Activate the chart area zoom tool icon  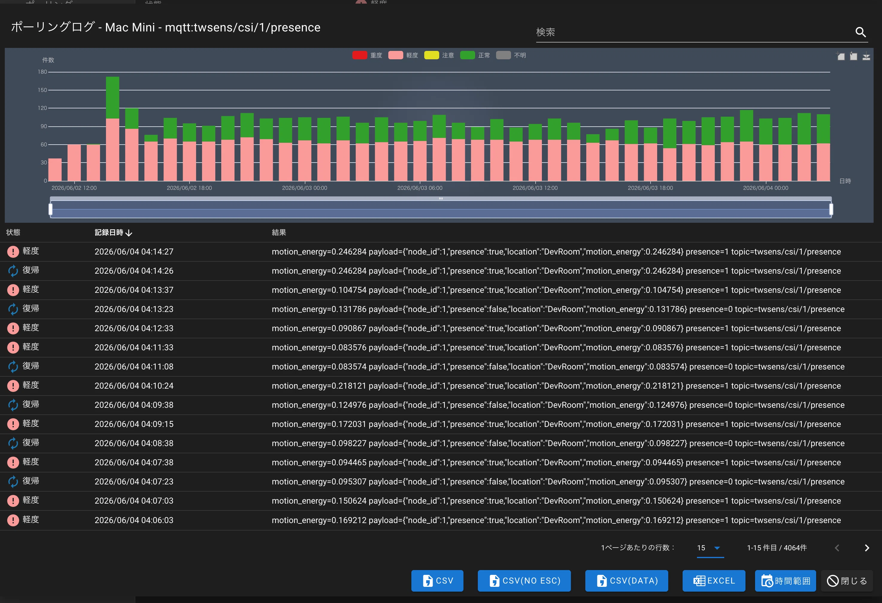click(841, 56)
